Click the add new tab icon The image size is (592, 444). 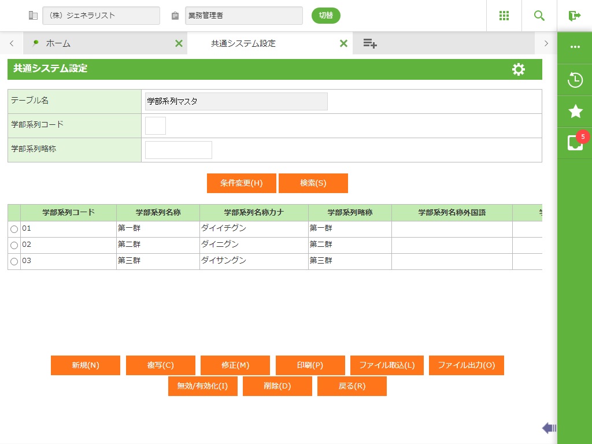[x=370, y=43]
